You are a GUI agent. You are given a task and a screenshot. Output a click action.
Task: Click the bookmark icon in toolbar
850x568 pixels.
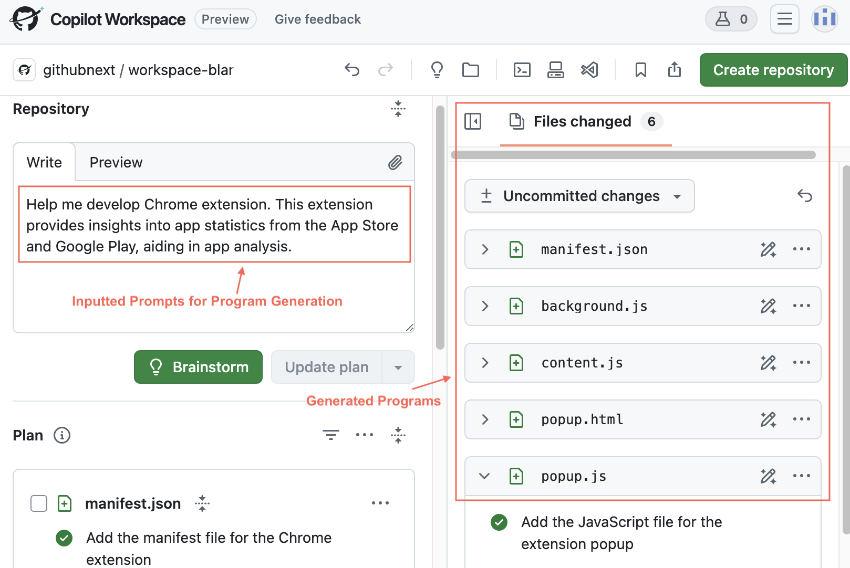[x=640, y=70]
